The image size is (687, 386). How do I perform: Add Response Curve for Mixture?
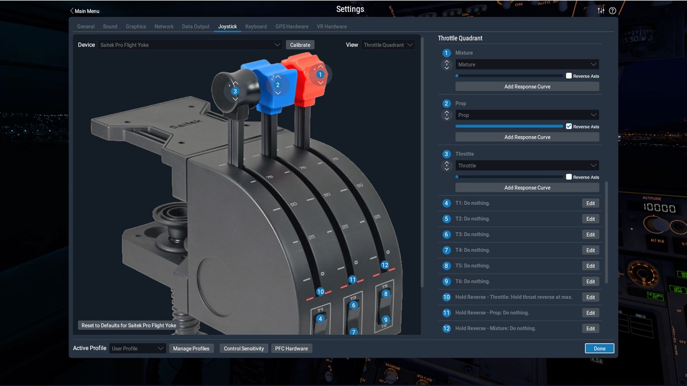(x=527, y=86)
